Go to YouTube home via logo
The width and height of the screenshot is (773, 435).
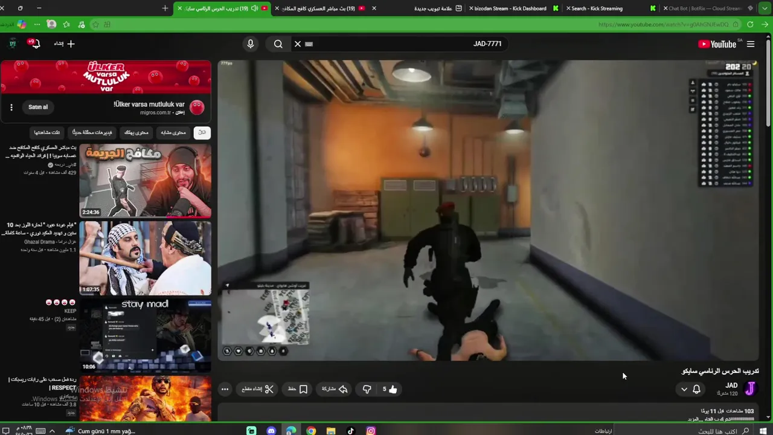click(717, 44)
